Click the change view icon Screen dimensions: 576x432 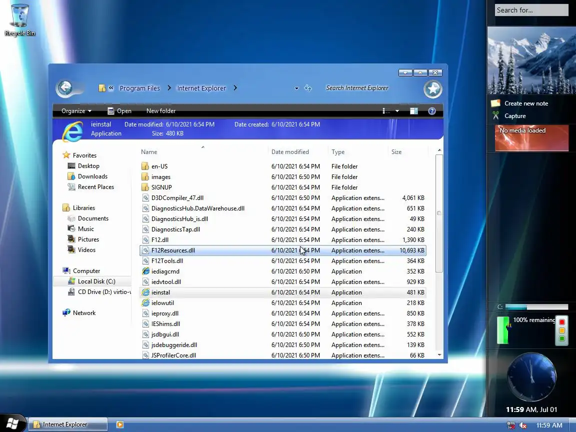click(x=386, y=111)
